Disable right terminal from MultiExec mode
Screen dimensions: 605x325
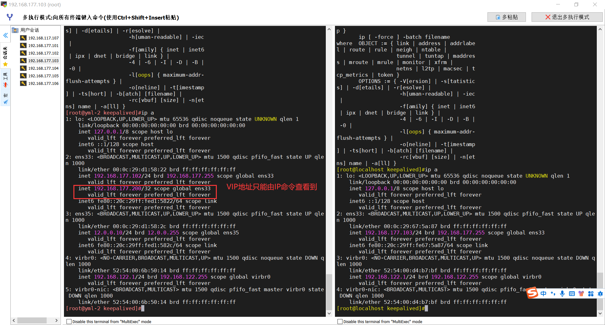tap(340, 322)
